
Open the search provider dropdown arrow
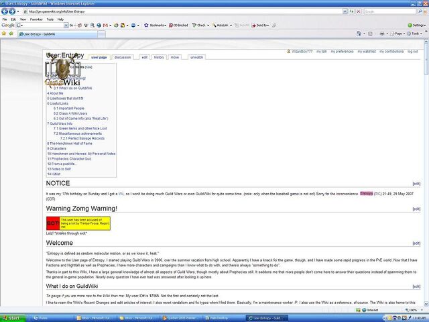tap(425, 11)
